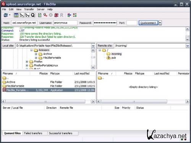Select FirefoxPortableLinux in local tree

tap(46, 66)
